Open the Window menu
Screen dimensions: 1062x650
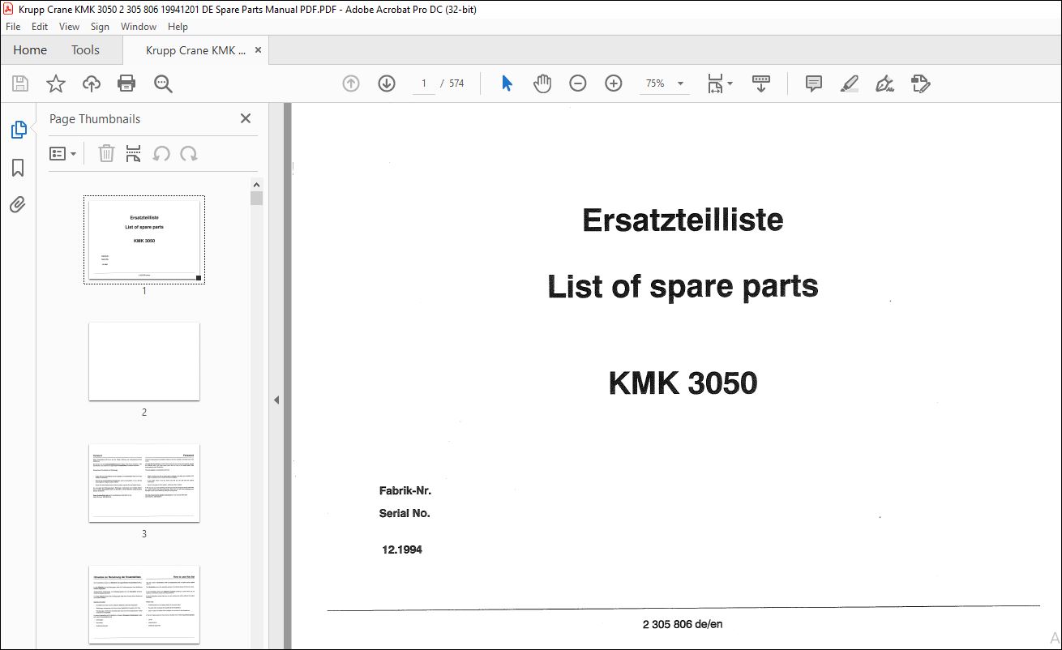(x=139, y=27)
